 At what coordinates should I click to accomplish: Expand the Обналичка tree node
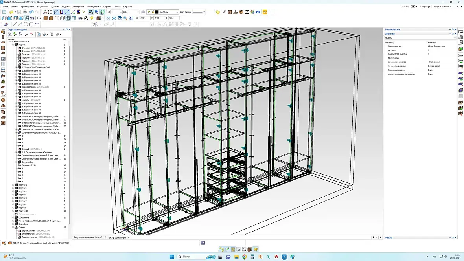[13, 217]
